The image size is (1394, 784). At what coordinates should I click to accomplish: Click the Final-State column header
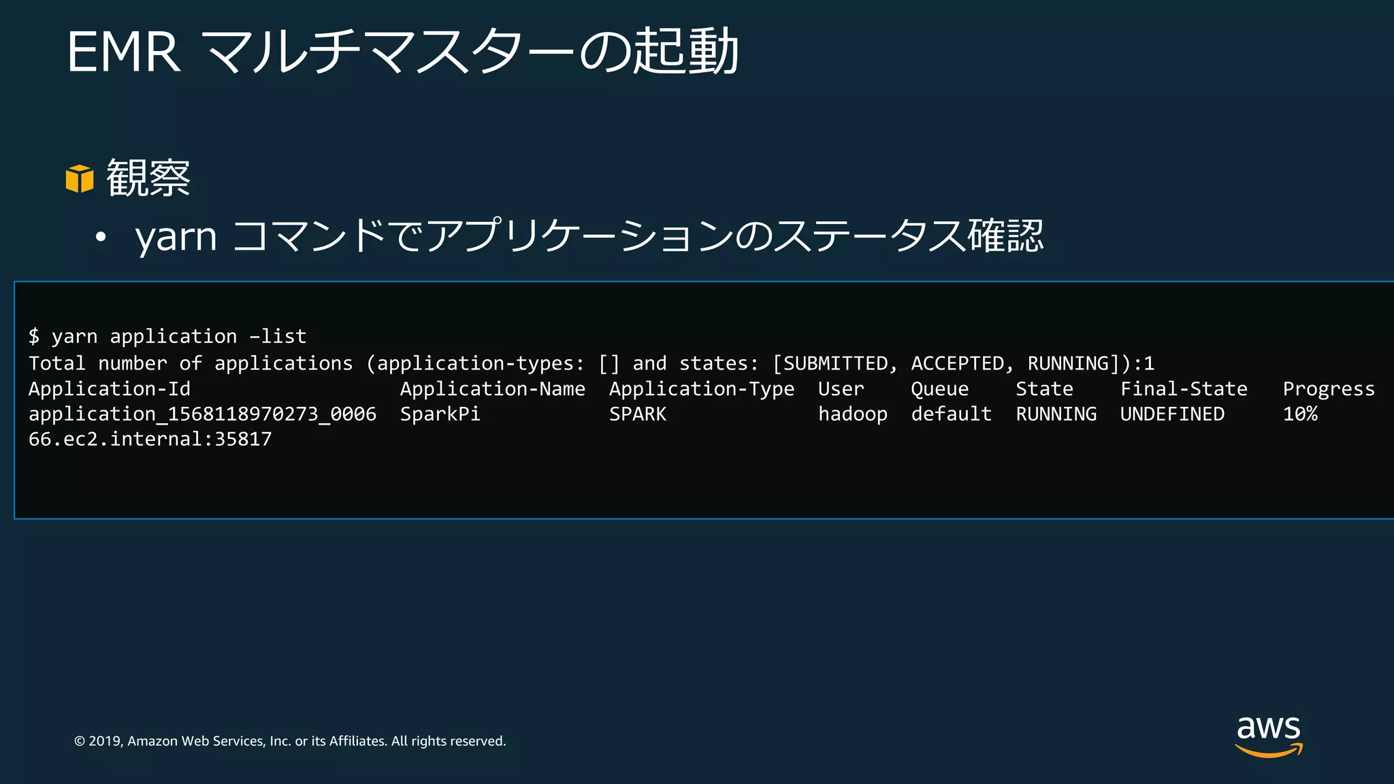(1184, 389)
